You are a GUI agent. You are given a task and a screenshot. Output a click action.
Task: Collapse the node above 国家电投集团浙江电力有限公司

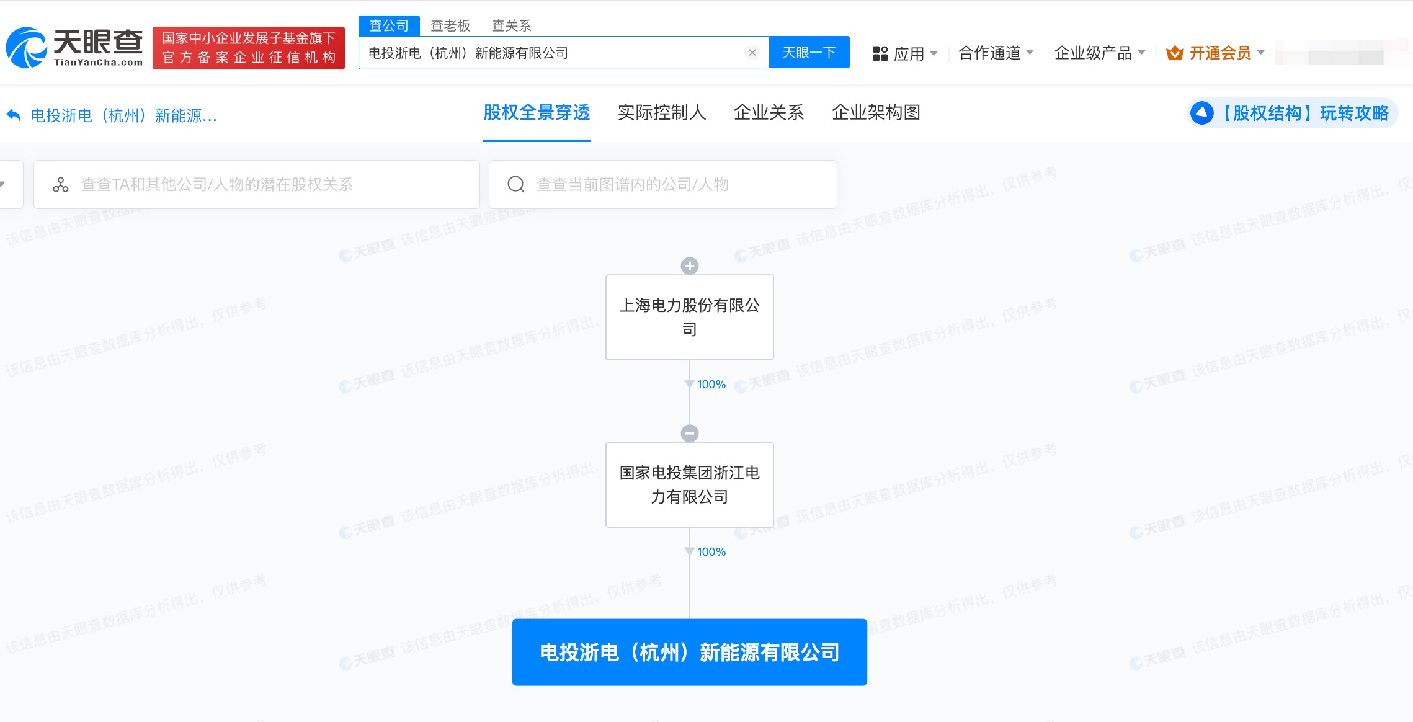click(689, 433)
